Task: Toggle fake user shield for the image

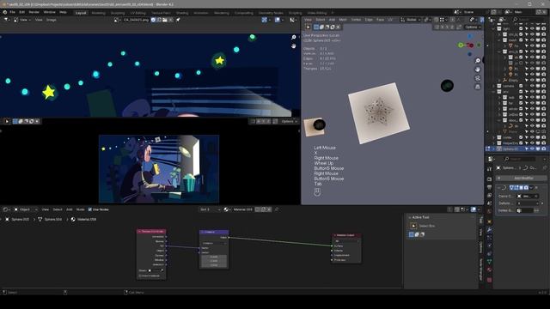Action: [x=153, y=20]
